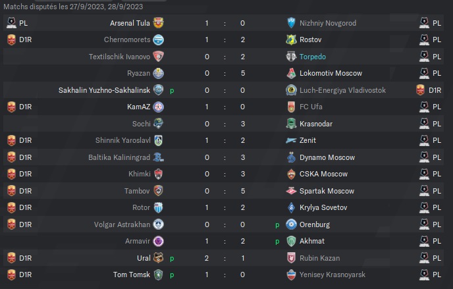Click the CSKA Moscow club crest
The width and height of the screenshot is (453, 289).
[x=291, y=174]
